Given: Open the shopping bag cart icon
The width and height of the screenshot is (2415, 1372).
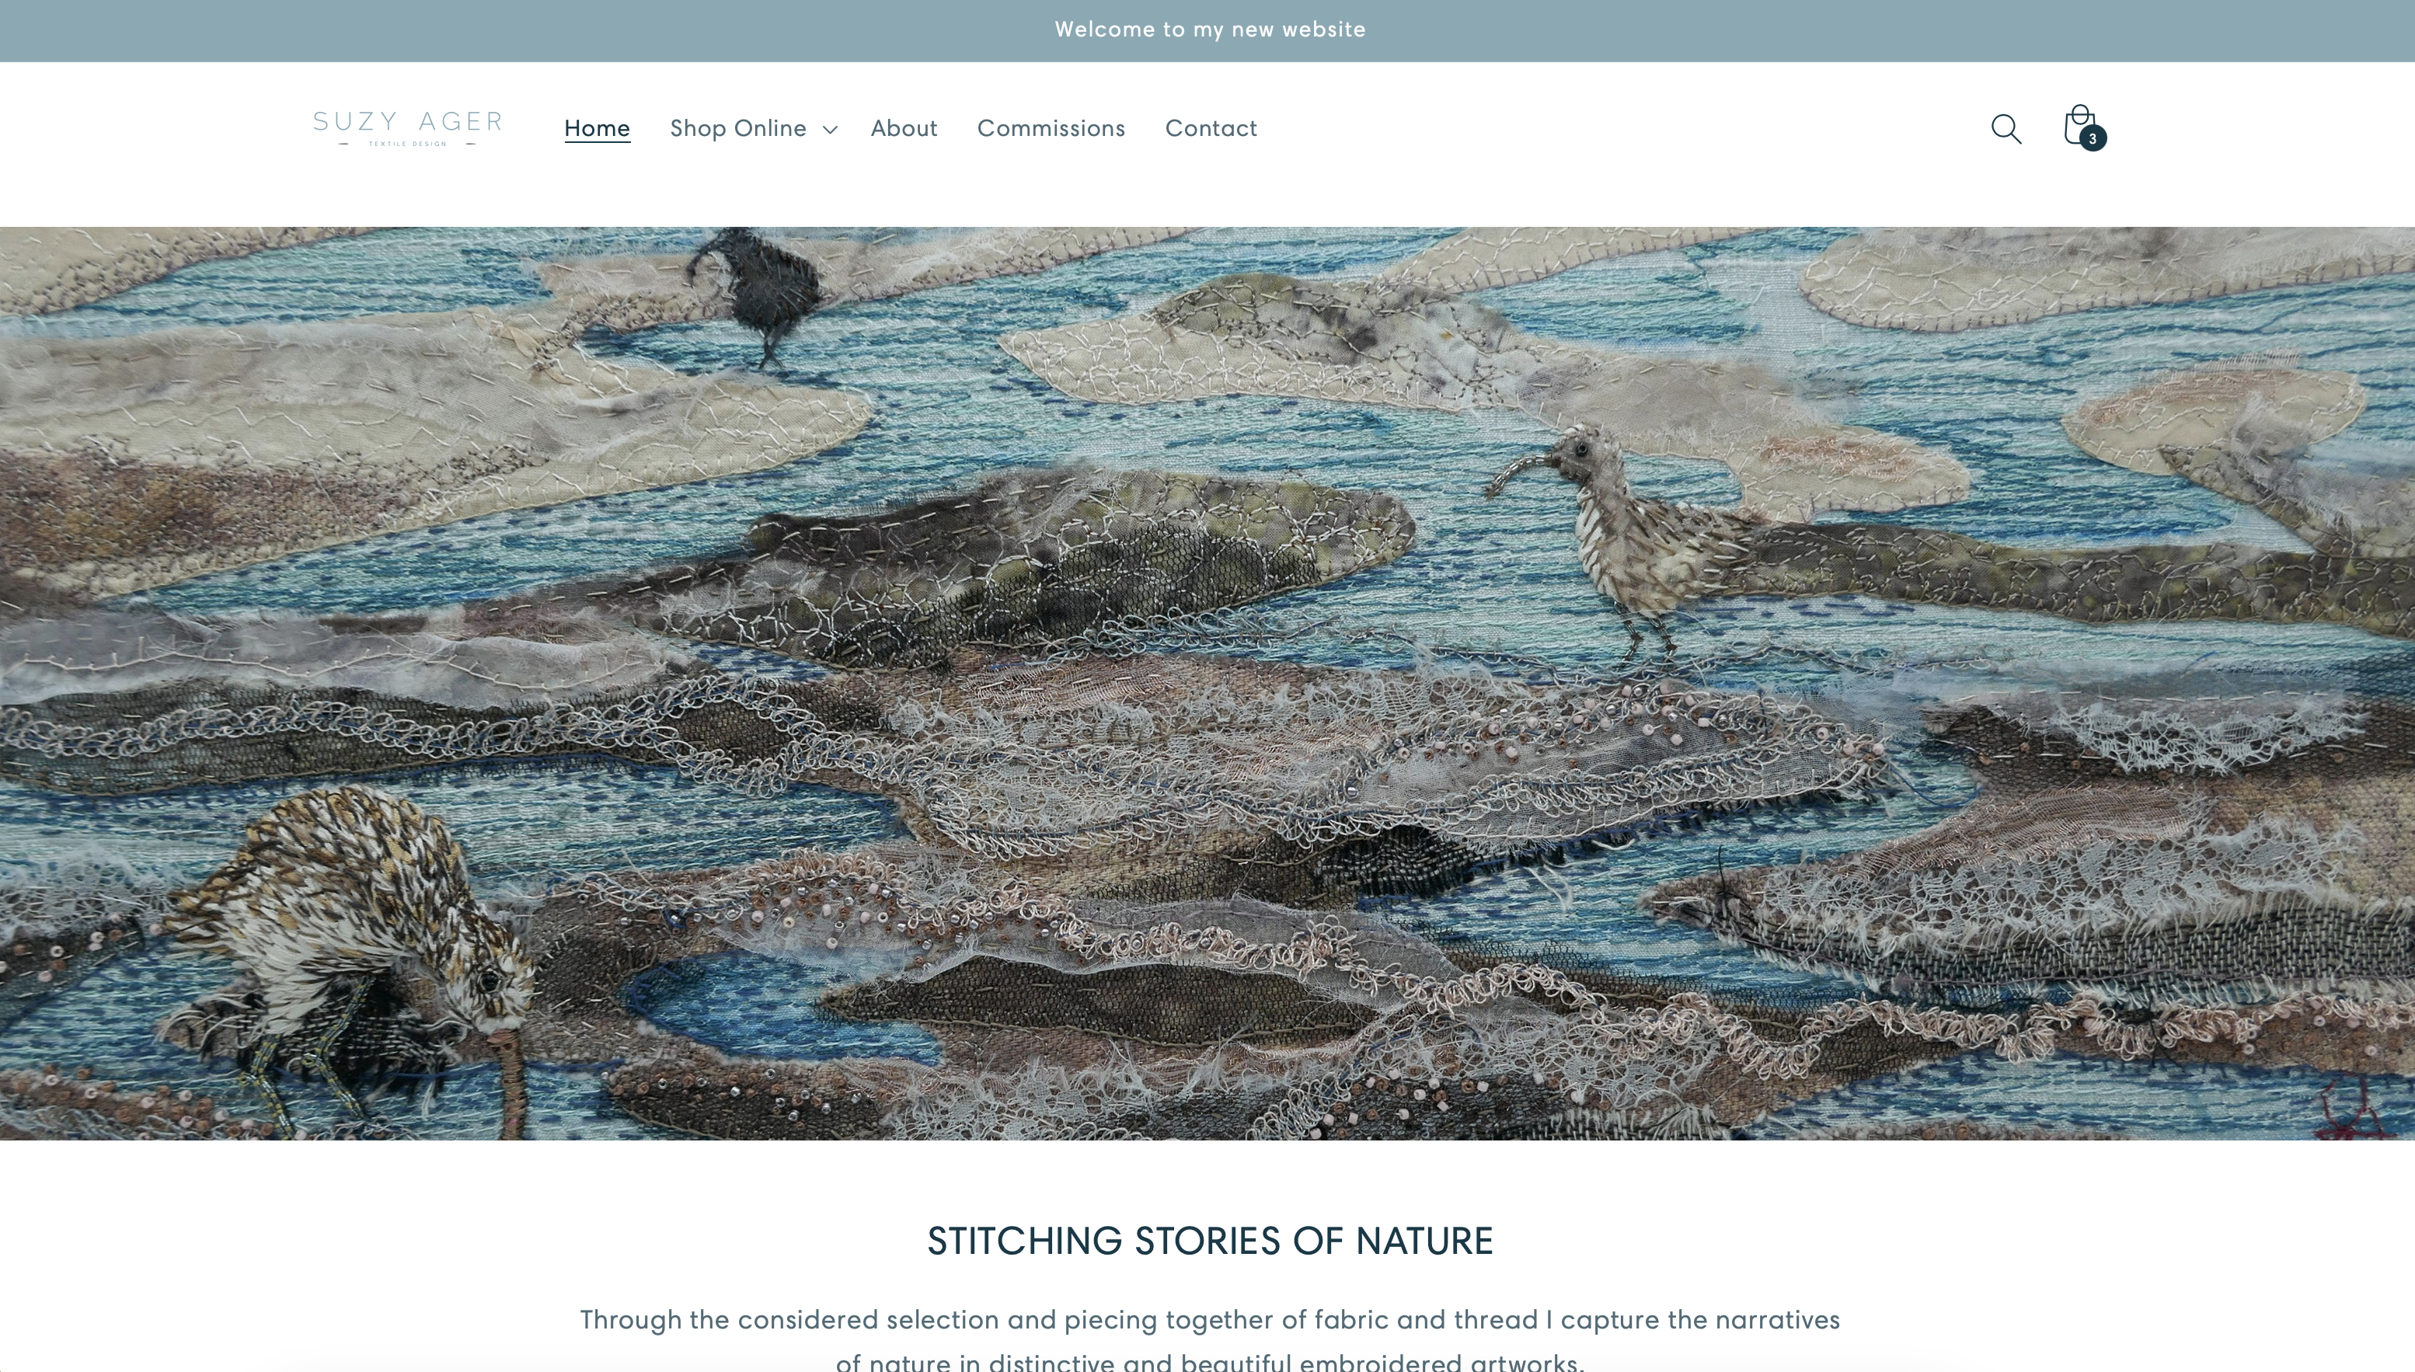Looking at the screenshot, I should 2079,125.
